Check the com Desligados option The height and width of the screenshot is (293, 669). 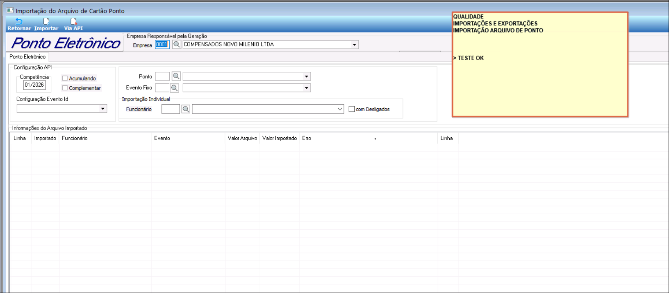pos(351,109)
